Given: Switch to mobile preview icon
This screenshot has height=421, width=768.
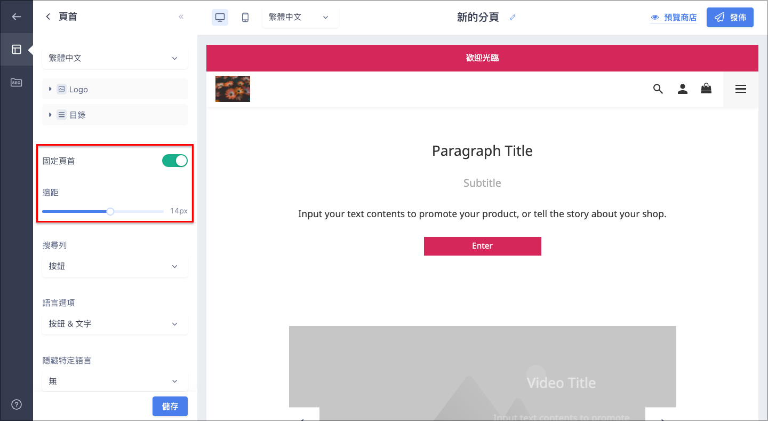Looking at the screenshot, I should (x=245, y=17).
